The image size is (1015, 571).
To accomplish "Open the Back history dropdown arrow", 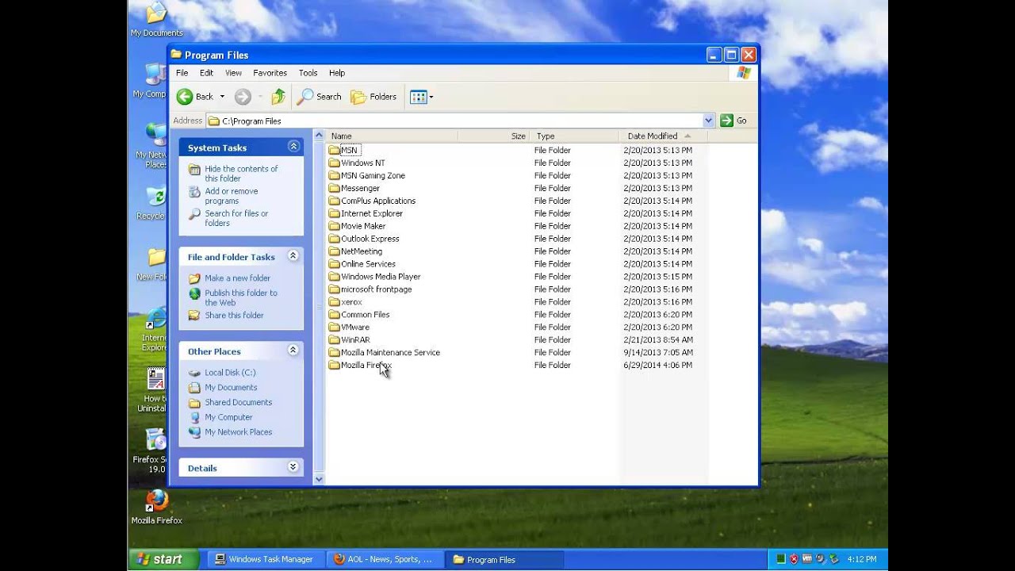I will (222, 97).
